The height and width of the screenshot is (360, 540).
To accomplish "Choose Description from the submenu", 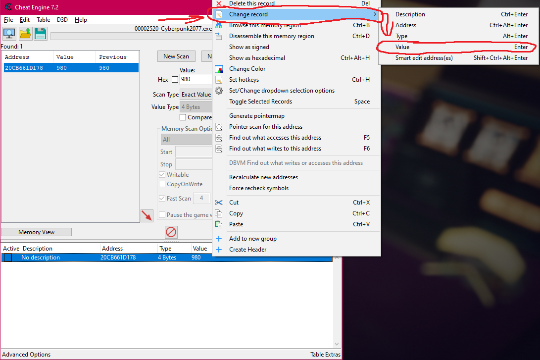I will [x=458, y=14].
